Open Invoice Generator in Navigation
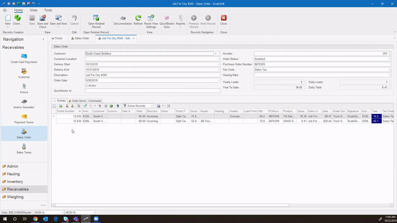397x223 pixels. click(x=24, y=104)
